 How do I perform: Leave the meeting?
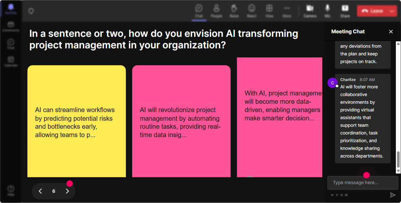pyautogui.click(x=372, y=11)
